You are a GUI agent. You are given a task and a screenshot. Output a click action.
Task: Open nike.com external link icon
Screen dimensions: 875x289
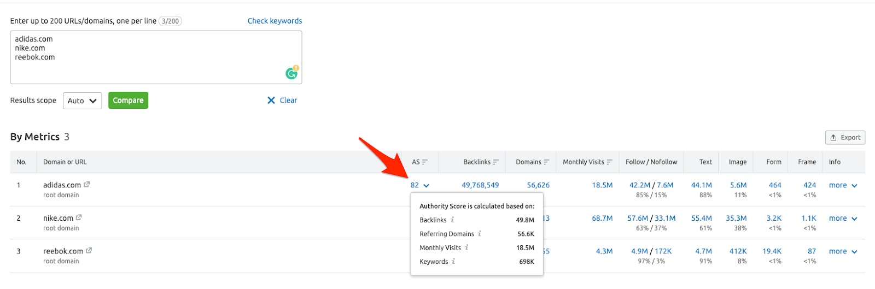click(x=79, y=217)
